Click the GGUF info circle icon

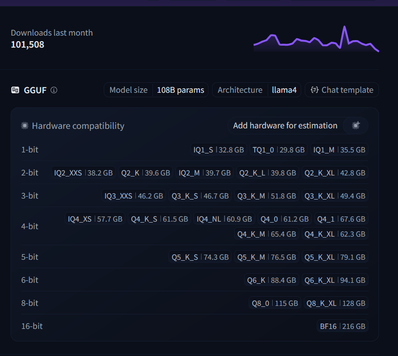tap(54, 90)
